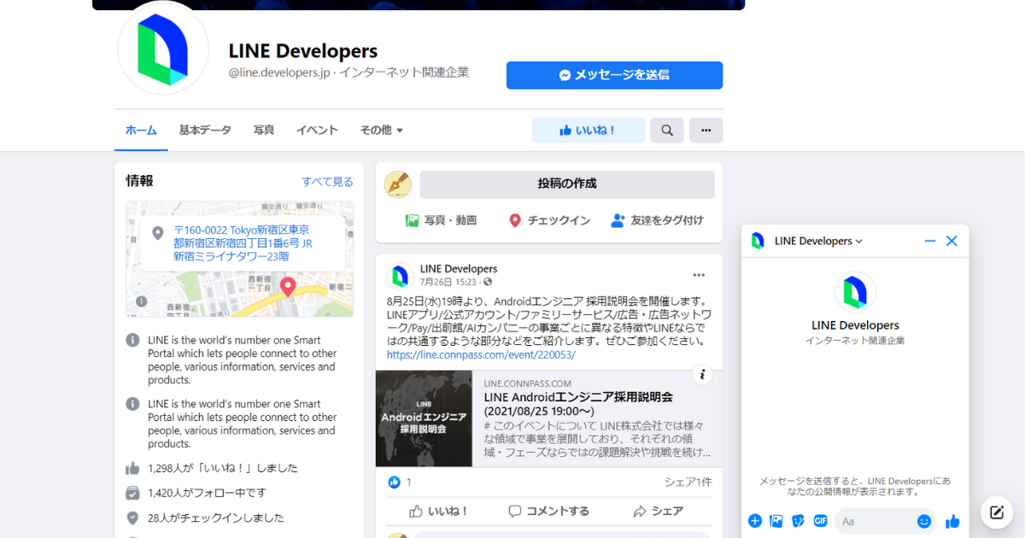Open the emoji picker in the message field
Image resolution: width=1025 pixels, height=538 pixels.
(924, 521)
